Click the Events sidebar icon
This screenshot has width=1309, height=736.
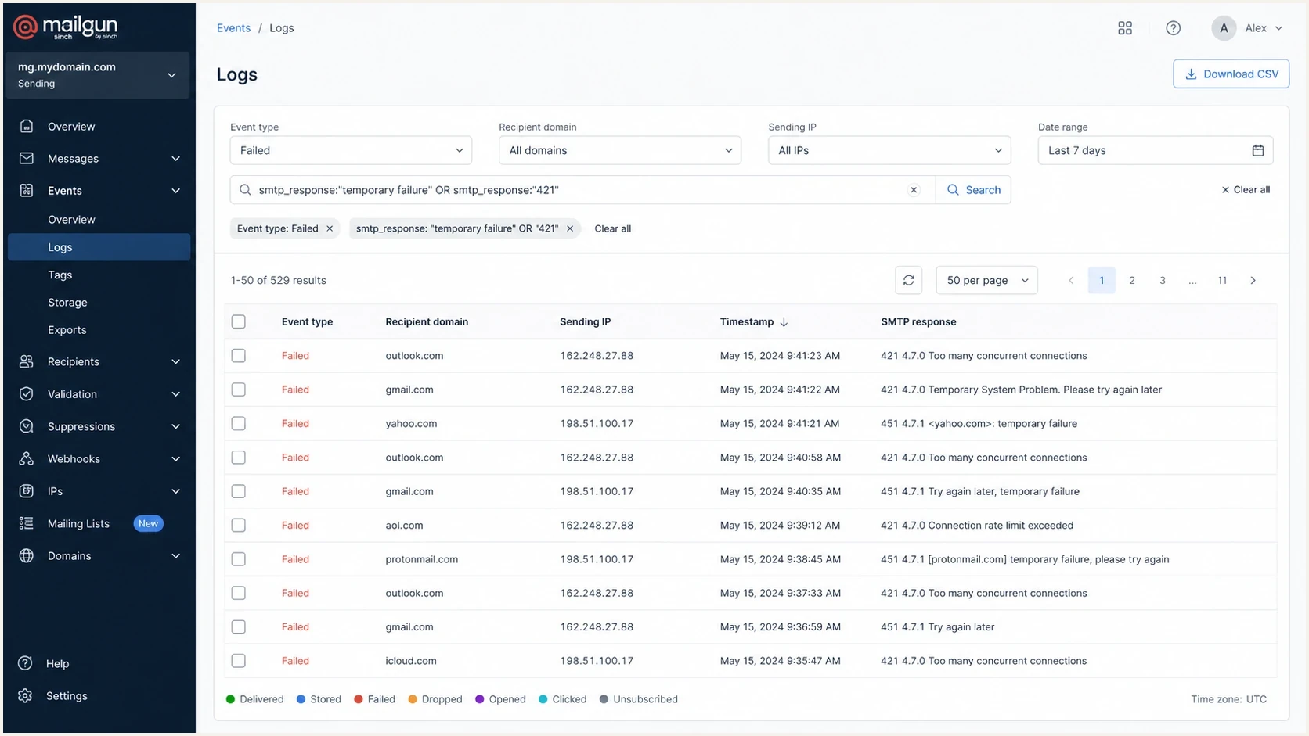27,190
